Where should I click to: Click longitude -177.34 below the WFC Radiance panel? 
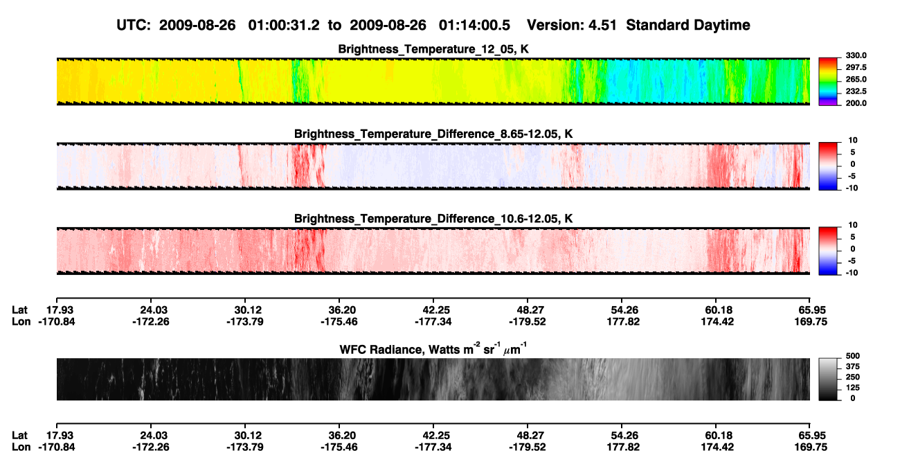(x=435, y=447)
